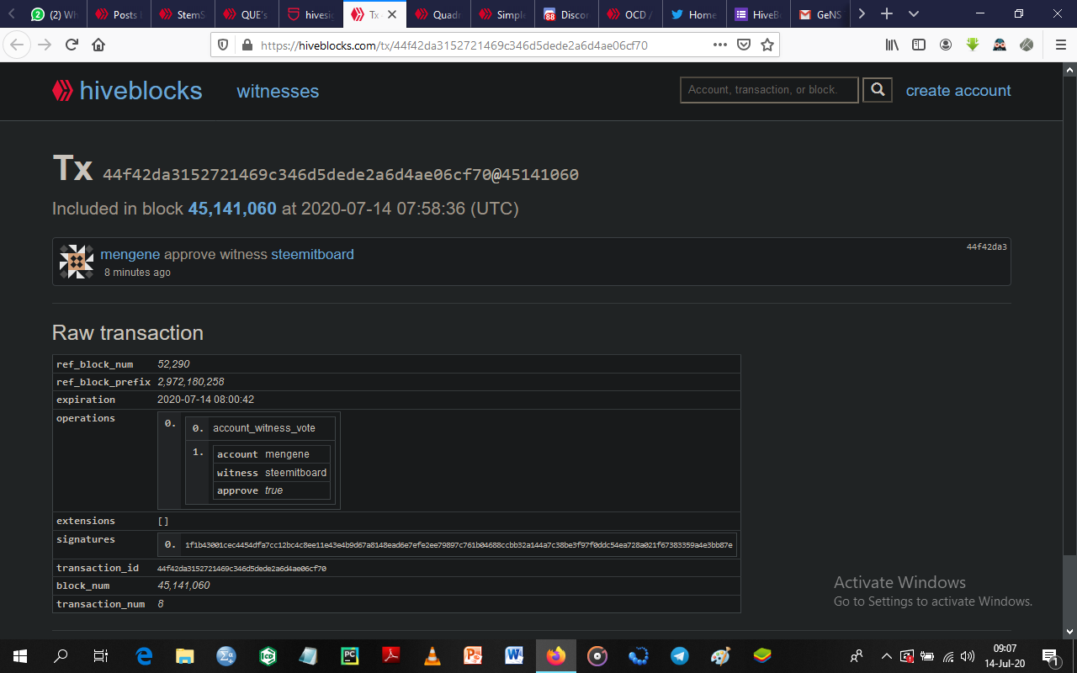Save page to Pocket
1077x673 pixels.
coord(744,45)
